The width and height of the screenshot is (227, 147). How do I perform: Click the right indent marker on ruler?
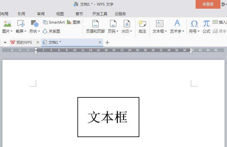(191, 51)
